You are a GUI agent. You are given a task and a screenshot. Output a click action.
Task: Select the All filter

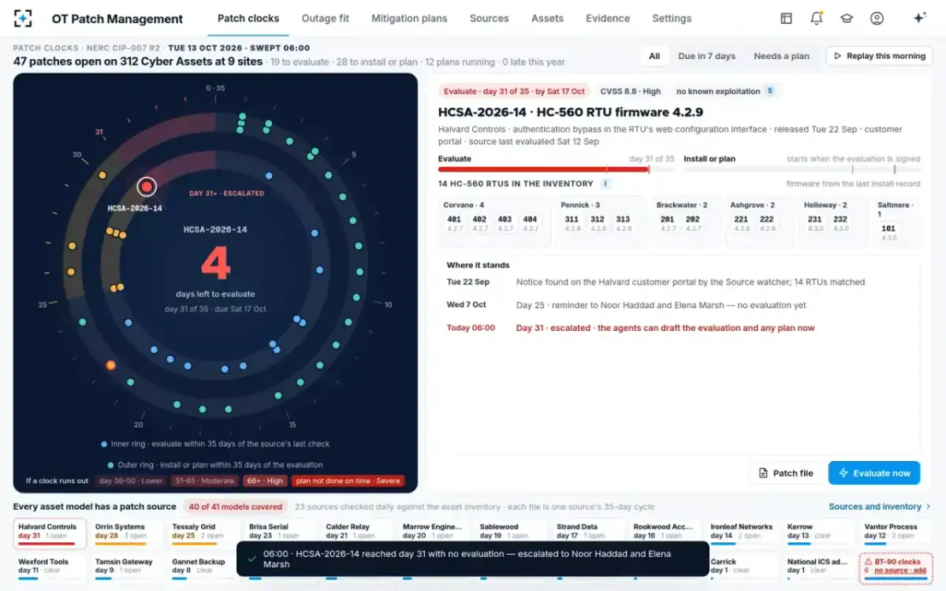(654, 56)
